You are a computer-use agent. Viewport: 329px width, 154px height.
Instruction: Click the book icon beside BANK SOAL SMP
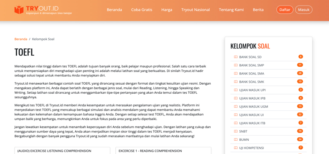click(235, 65)
